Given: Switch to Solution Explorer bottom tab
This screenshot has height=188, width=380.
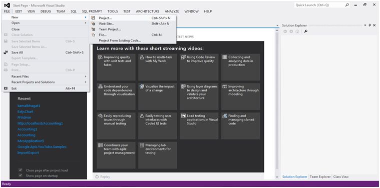Looking at the screenshot, I should 295,177.
